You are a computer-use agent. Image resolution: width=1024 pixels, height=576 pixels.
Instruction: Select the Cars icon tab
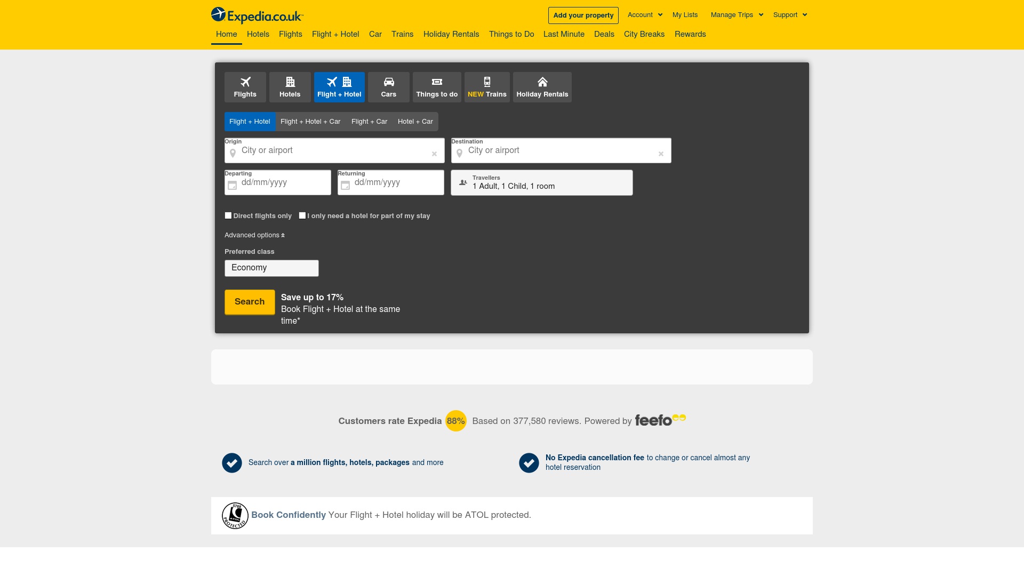pos(389,87)
